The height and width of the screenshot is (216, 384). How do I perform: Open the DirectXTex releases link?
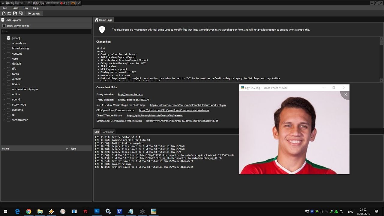(x=155, y=115)
